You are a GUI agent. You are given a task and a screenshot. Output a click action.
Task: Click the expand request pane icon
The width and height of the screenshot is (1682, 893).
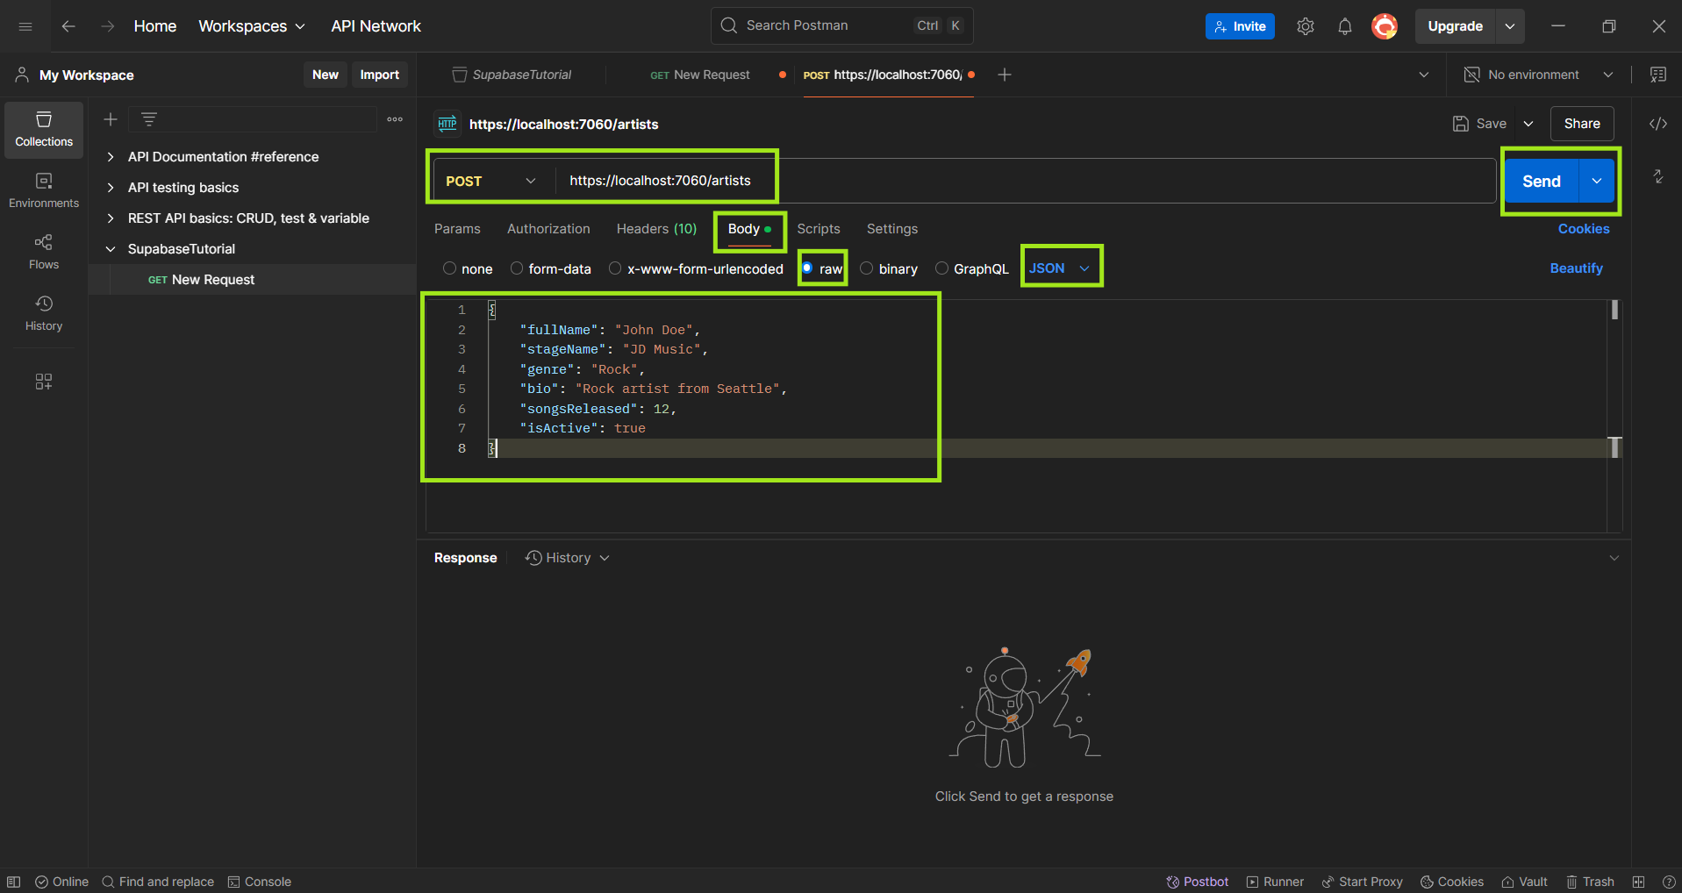pyautogui.click(x=1658, y=176)
